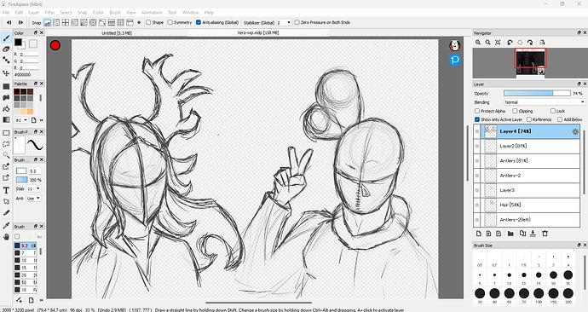
Task: Open the Filter menu
Action: (x=50, y=13)
